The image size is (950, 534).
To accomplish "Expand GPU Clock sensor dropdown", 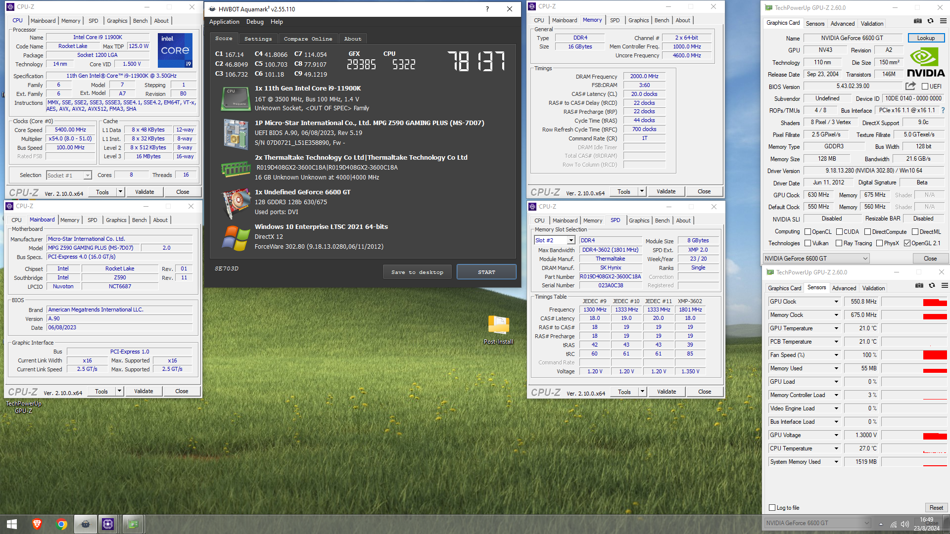I will pos(836,302).
